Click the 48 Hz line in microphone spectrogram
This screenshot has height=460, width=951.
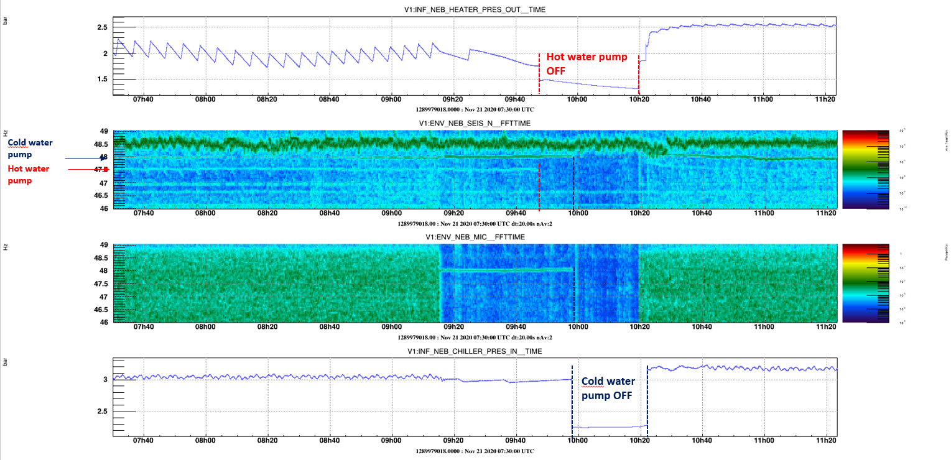[506, 270]
